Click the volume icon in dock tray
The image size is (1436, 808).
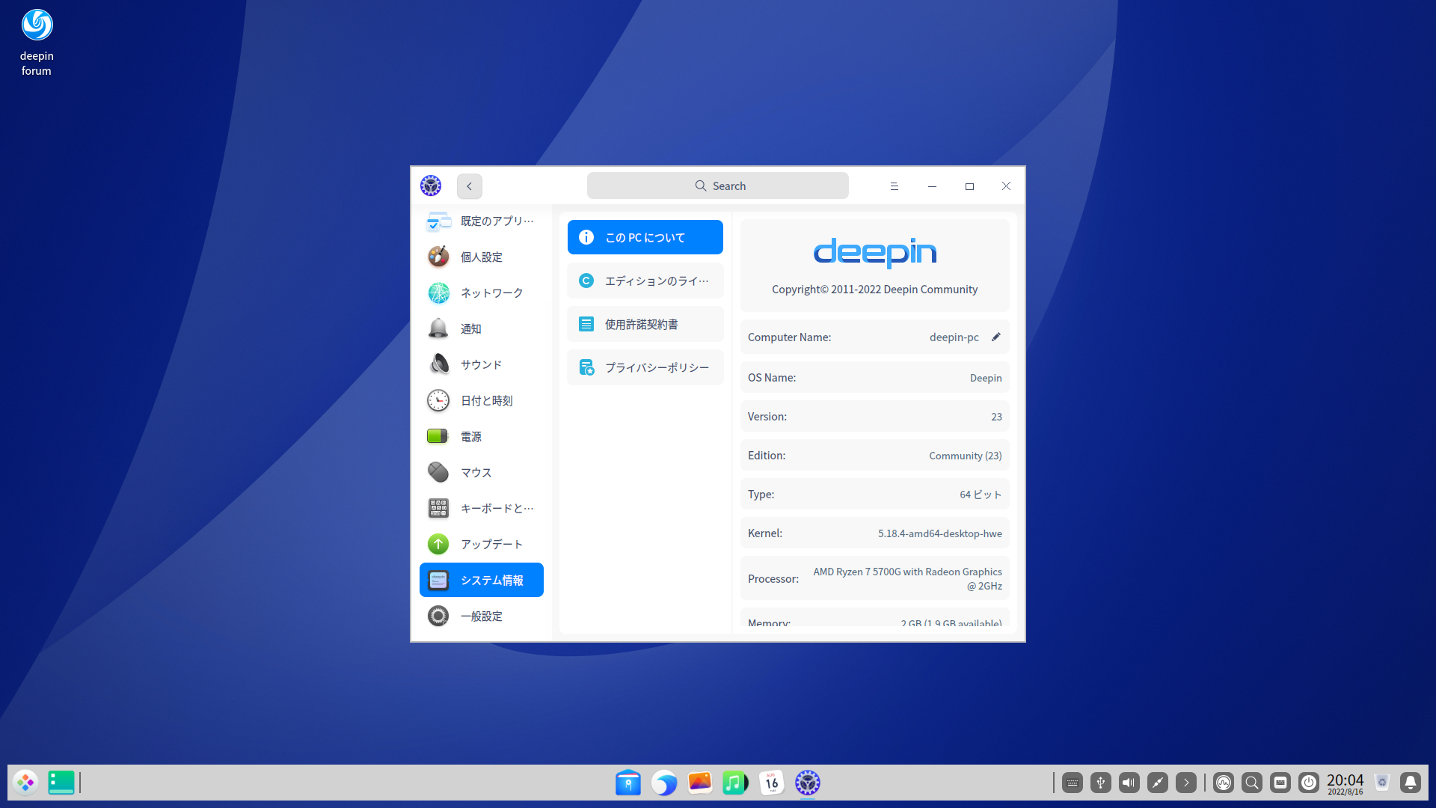pyautogui.click(x=1129, y=783)
